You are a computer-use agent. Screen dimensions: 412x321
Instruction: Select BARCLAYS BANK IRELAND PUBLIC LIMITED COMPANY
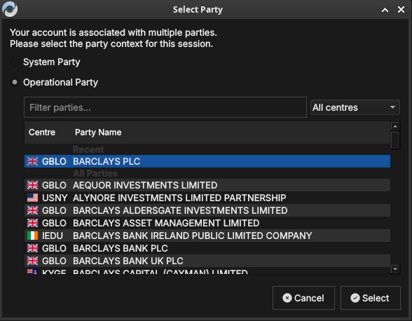pos(207,235)
